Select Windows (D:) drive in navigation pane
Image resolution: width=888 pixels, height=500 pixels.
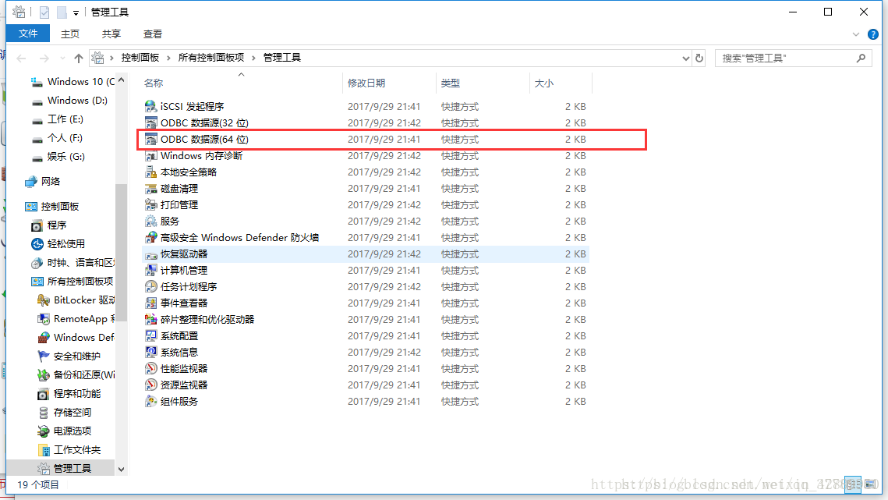[70, 101]
